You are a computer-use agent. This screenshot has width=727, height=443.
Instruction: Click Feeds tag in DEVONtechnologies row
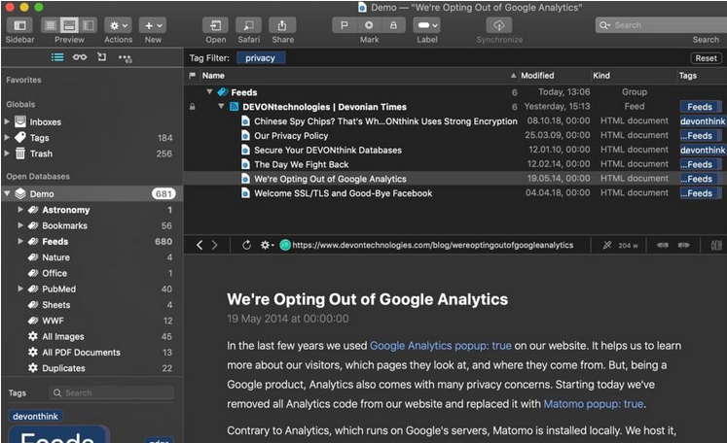click(x=700, y=107)
